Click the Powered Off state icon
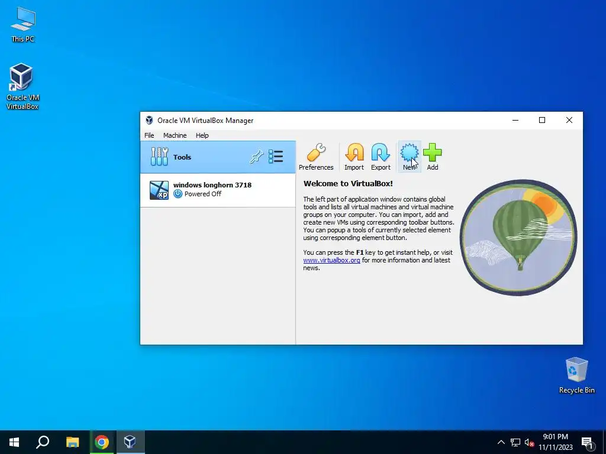This screenshot has width=606, height=454. [x=178, y=194]
